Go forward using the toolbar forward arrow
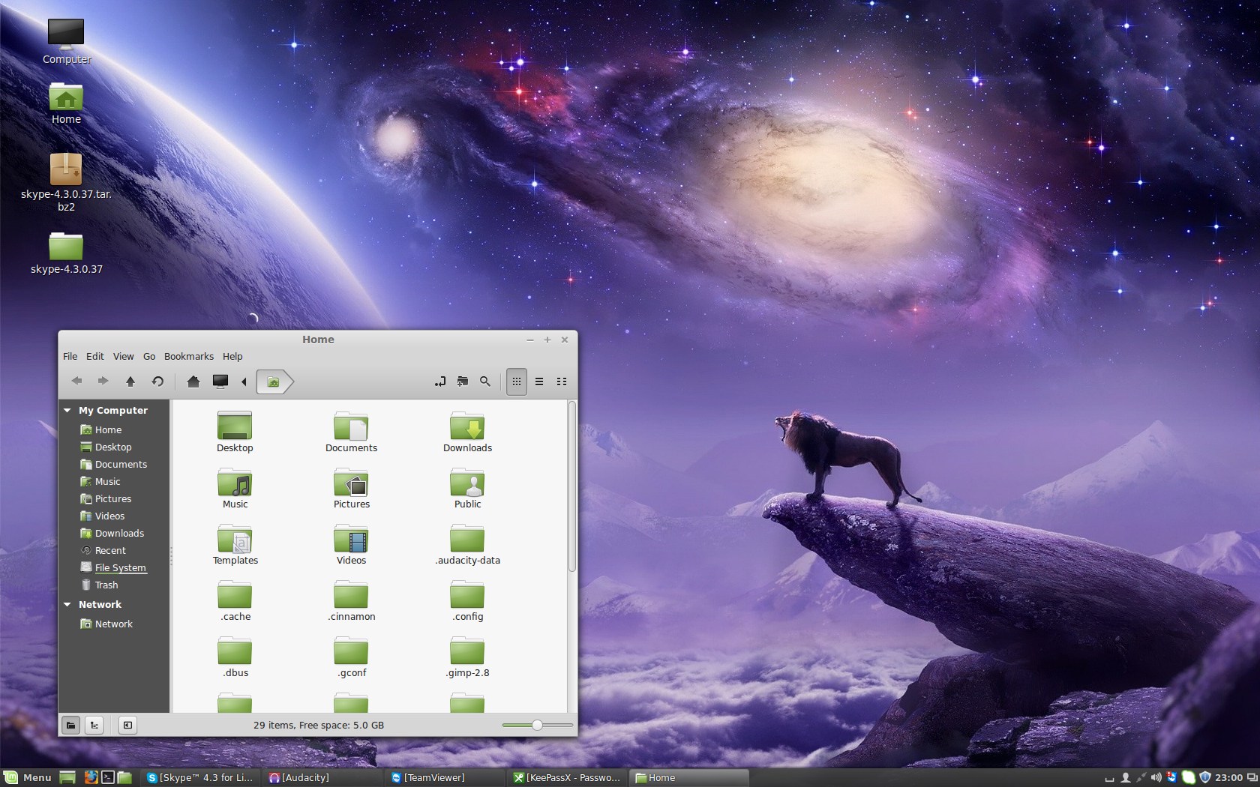Viewport: 1260px width, 787px height. tap(103, 382)
